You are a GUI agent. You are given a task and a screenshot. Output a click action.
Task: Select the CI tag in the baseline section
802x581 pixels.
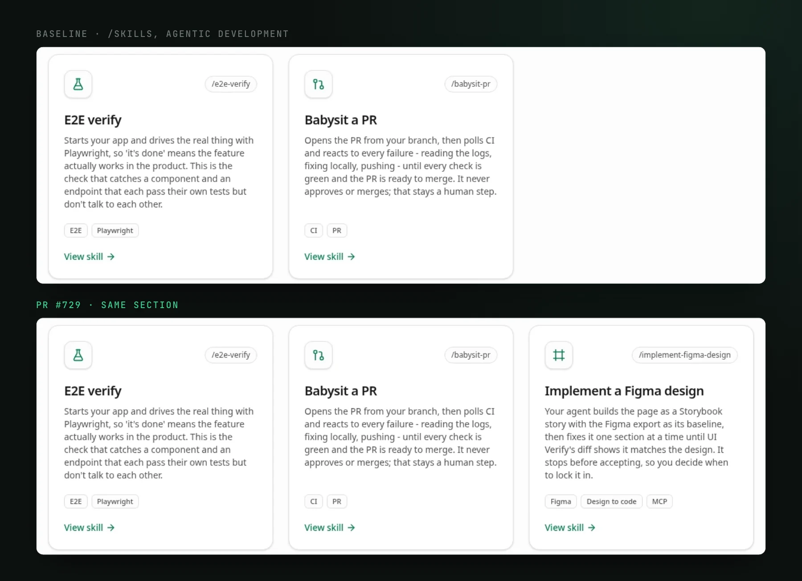pyautogui.click(x=314, y=231)
